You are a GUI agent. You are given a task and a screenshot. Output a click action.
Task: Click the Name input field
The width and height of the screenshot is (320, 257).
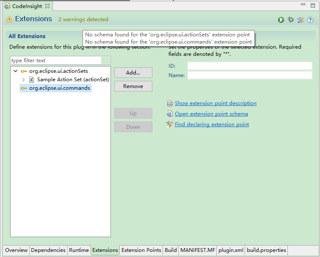(x=250, y=75)
